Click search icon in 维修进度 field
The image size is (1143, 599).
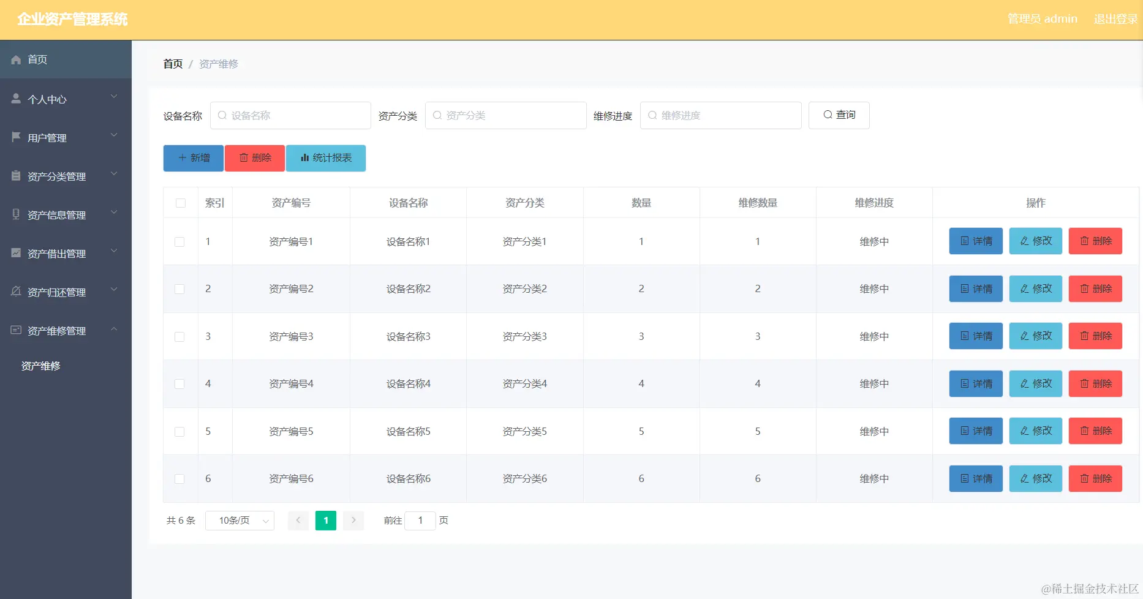coord(652,115)
